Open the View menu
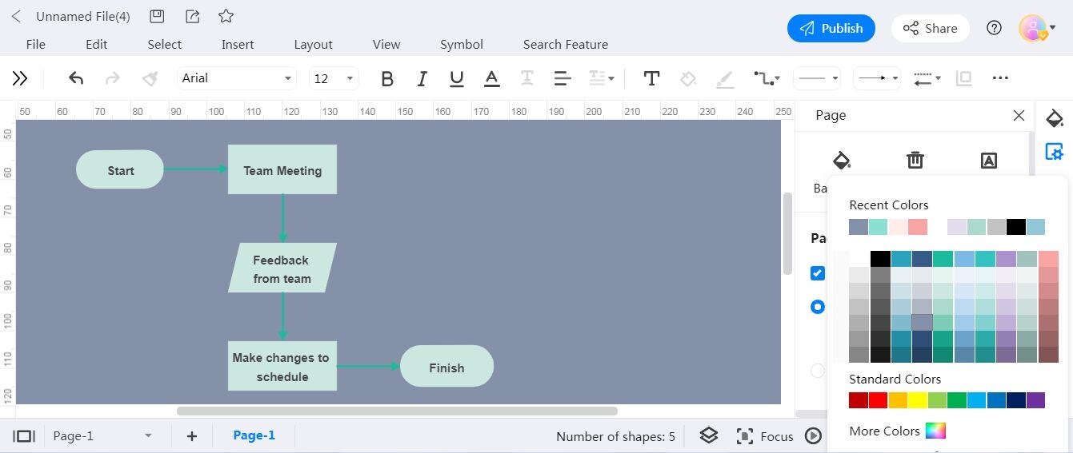Image resolution: width=1073 pixels, height=453 pixels. [386, 45]
